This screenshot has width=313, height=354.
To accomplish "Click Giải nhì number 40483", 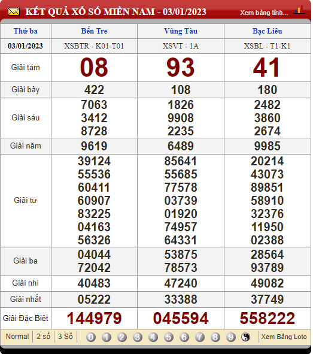I will tap(94, 283).
